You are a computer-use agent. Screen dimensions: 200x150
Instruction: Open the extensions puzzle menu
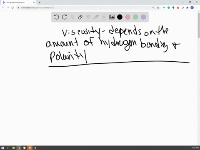[x=187, y=7]
